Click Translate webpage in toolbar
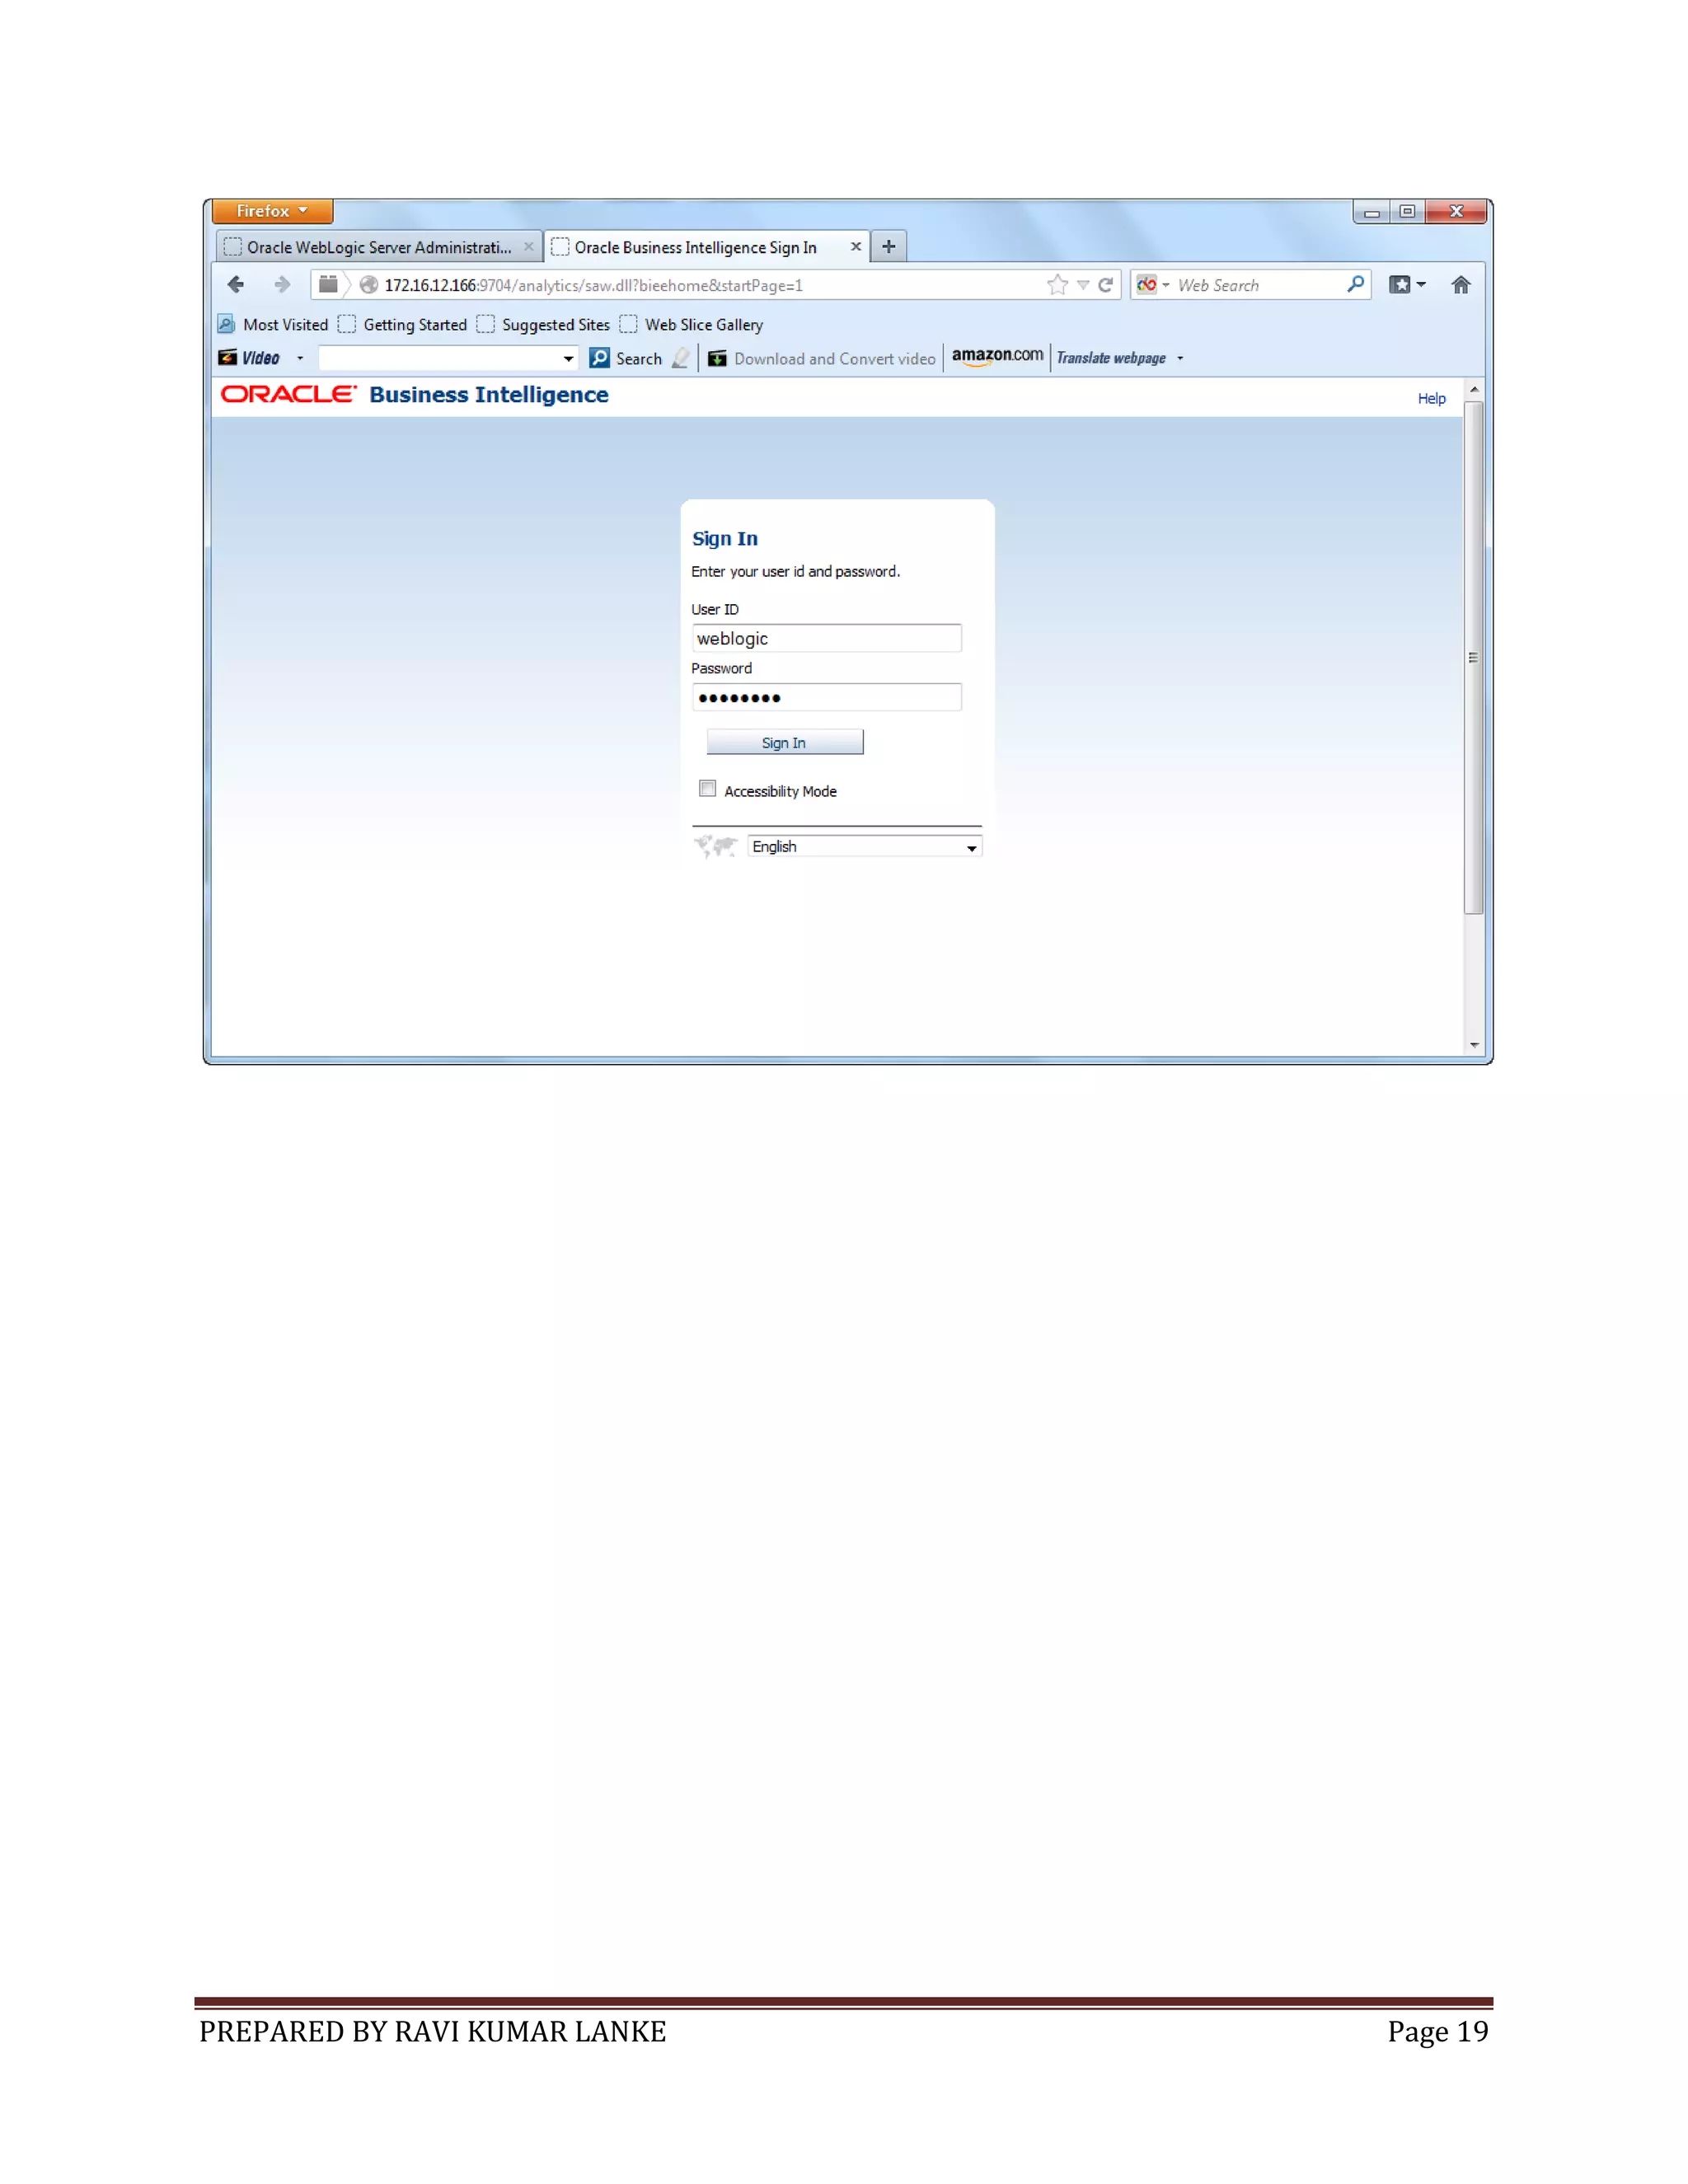Image resolution: width=1688 pixels, height=2184 pixels. (x=1111, y=358)
